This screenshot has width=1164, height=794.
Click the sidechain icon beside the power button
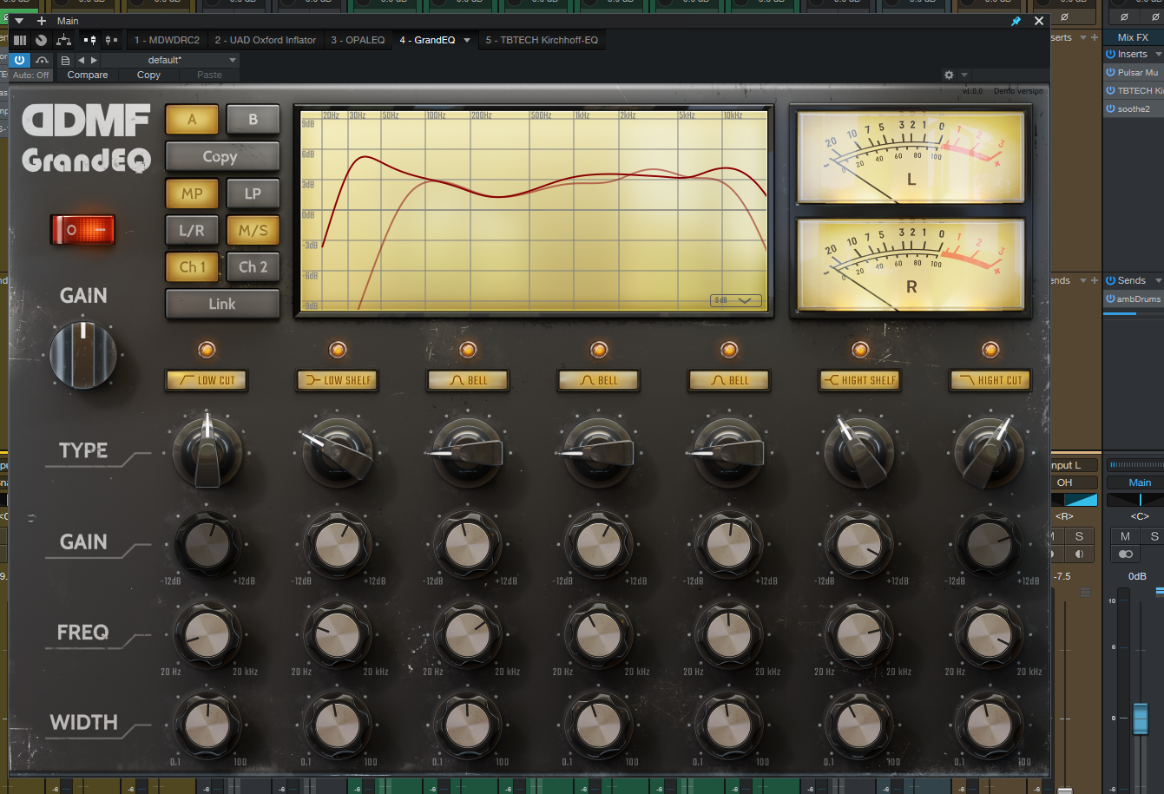41,60
